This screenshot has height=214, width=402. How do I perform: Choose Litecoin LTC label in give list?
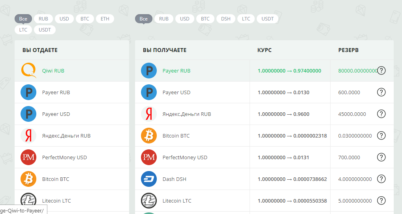(56, 201)
